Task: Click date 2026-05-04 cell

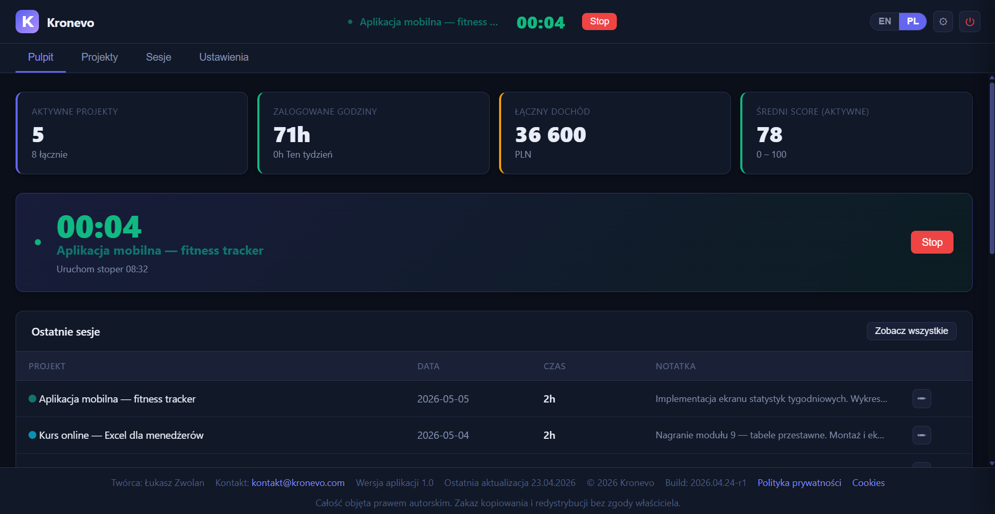Action: 443,435
